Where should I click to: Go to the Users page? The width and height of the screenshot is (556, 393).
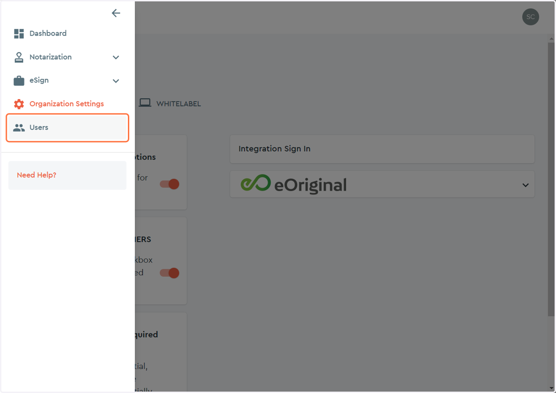click(67, 127)
